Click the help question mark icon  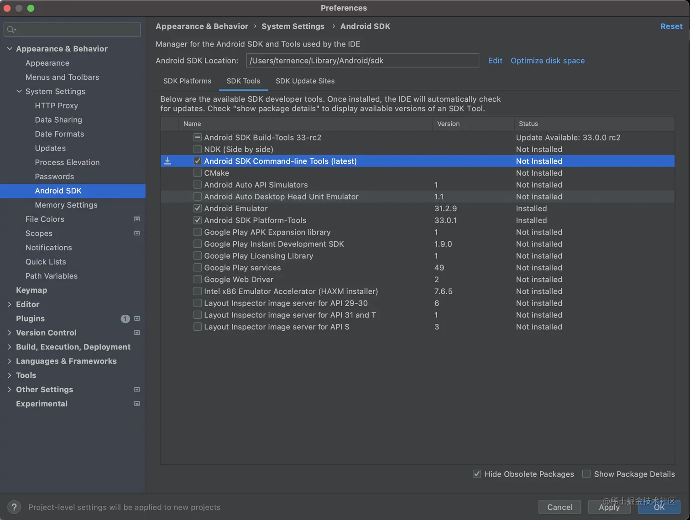click(x=14, y=507)
